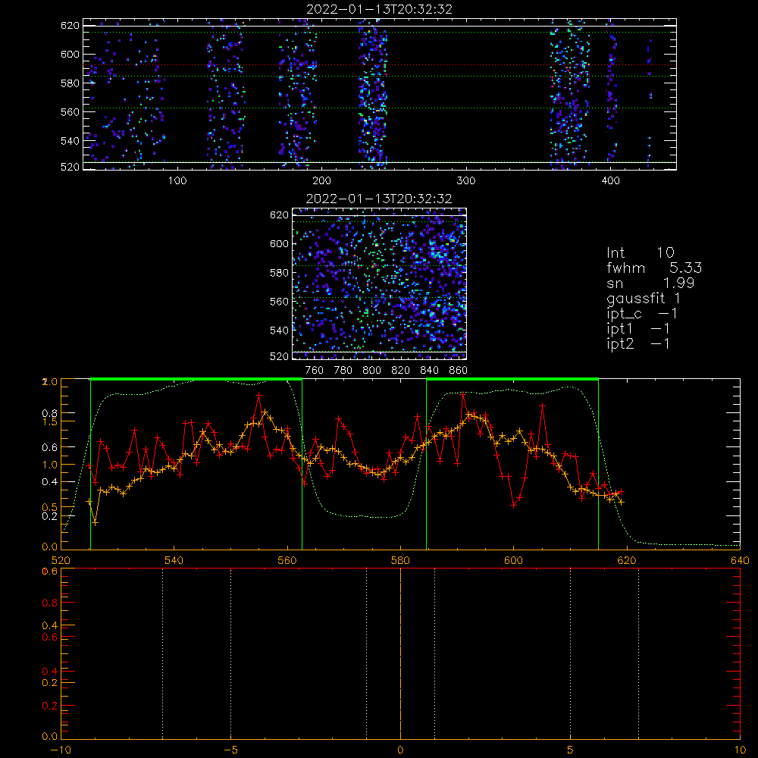Click the red dotted horizontal line in the strip plot
This screenshot has width=758, height=758.
[380, 64]
